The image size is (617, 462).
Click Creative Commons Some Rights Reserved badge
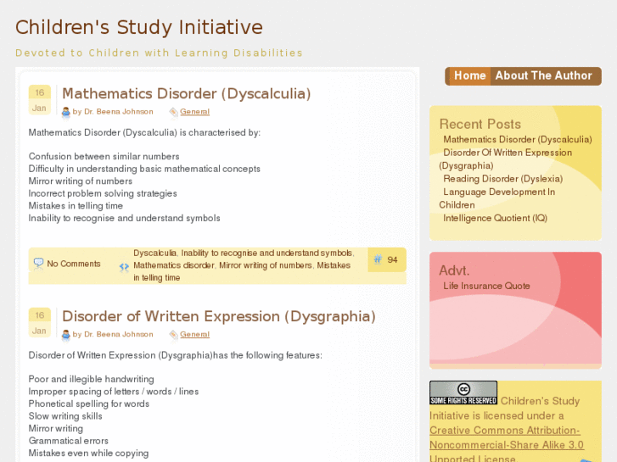(x=463, y=392)
